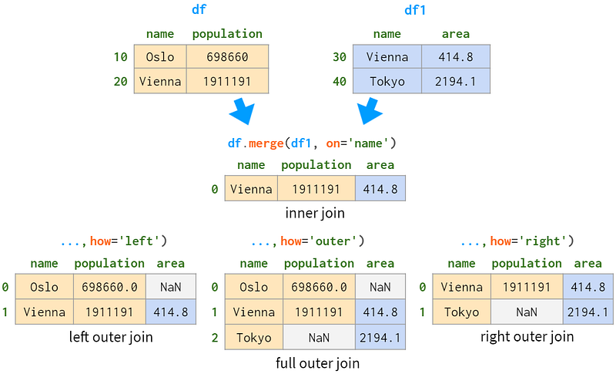Click the df1 title label

(x=415, y=10)
